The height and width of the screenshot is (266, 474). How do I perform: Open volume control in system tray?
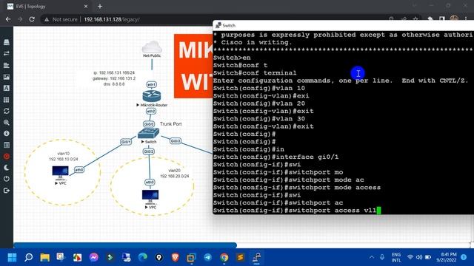click(x=419, y=257)
